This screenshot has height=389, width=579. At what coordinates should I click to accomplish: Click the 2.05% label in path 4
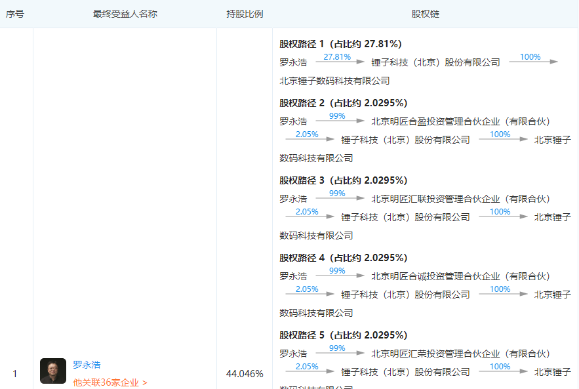point(307,289)
